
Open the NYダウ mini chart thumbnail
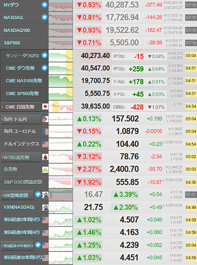coord(61,5)
